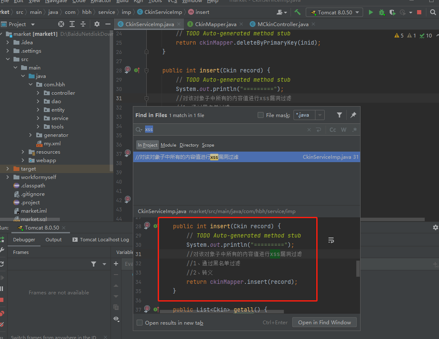Select my.xml in project tree
439x339 pixels.
[48, 144]
